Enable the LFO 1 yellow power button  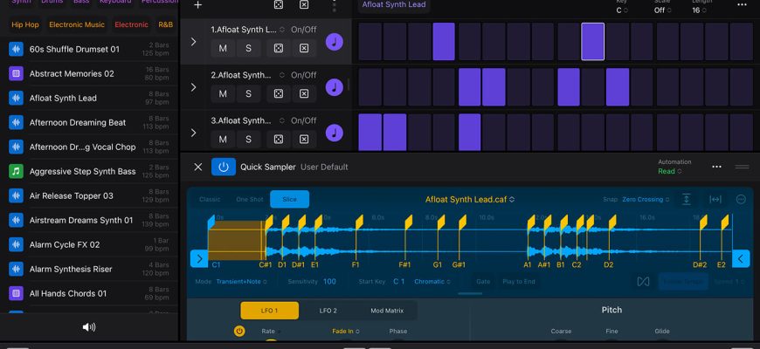click(x=239, y=332)
